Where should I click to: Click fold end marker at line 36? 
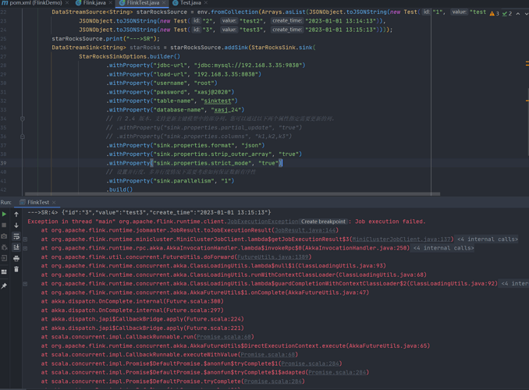pos(23,136)
